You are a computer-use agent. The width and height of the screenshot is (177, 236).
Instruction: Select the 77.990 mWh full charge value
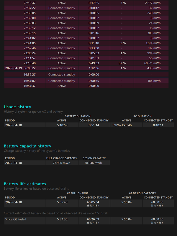pyautogui.click(x=61, y=163)
